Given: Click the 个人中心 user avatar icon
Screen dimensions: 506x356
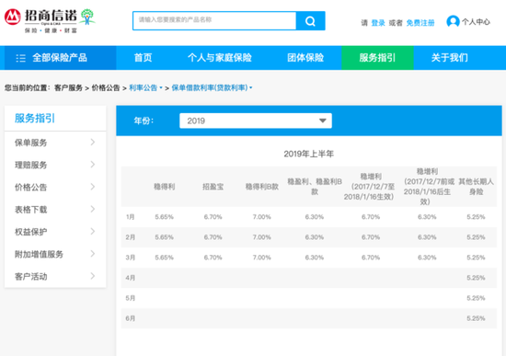Looking at the screenshot, I should (x=453, y=22).
